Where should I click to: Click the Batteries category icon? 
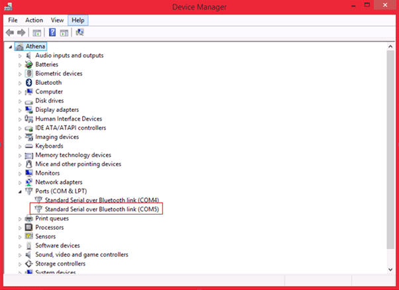tap(29, 65)
